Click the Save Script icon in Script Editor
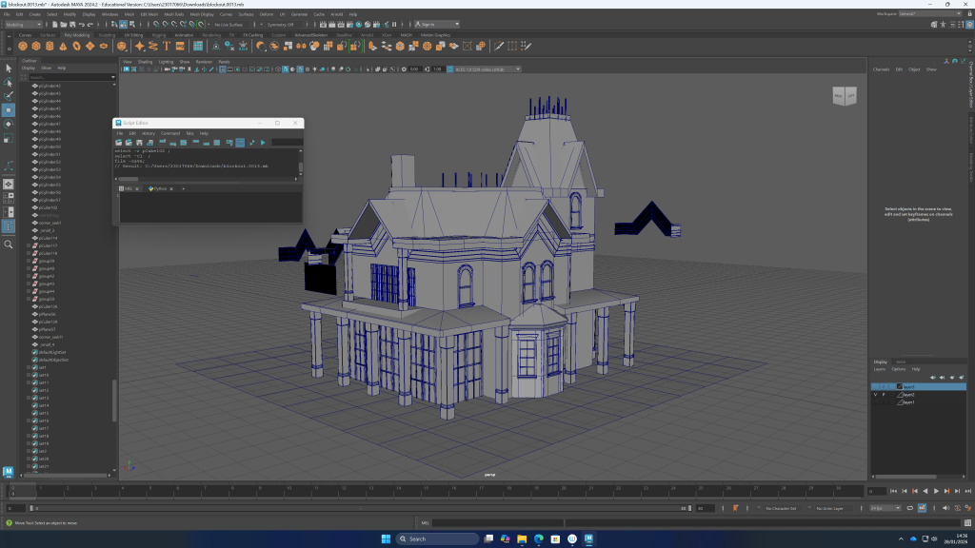 click(138, 143)
